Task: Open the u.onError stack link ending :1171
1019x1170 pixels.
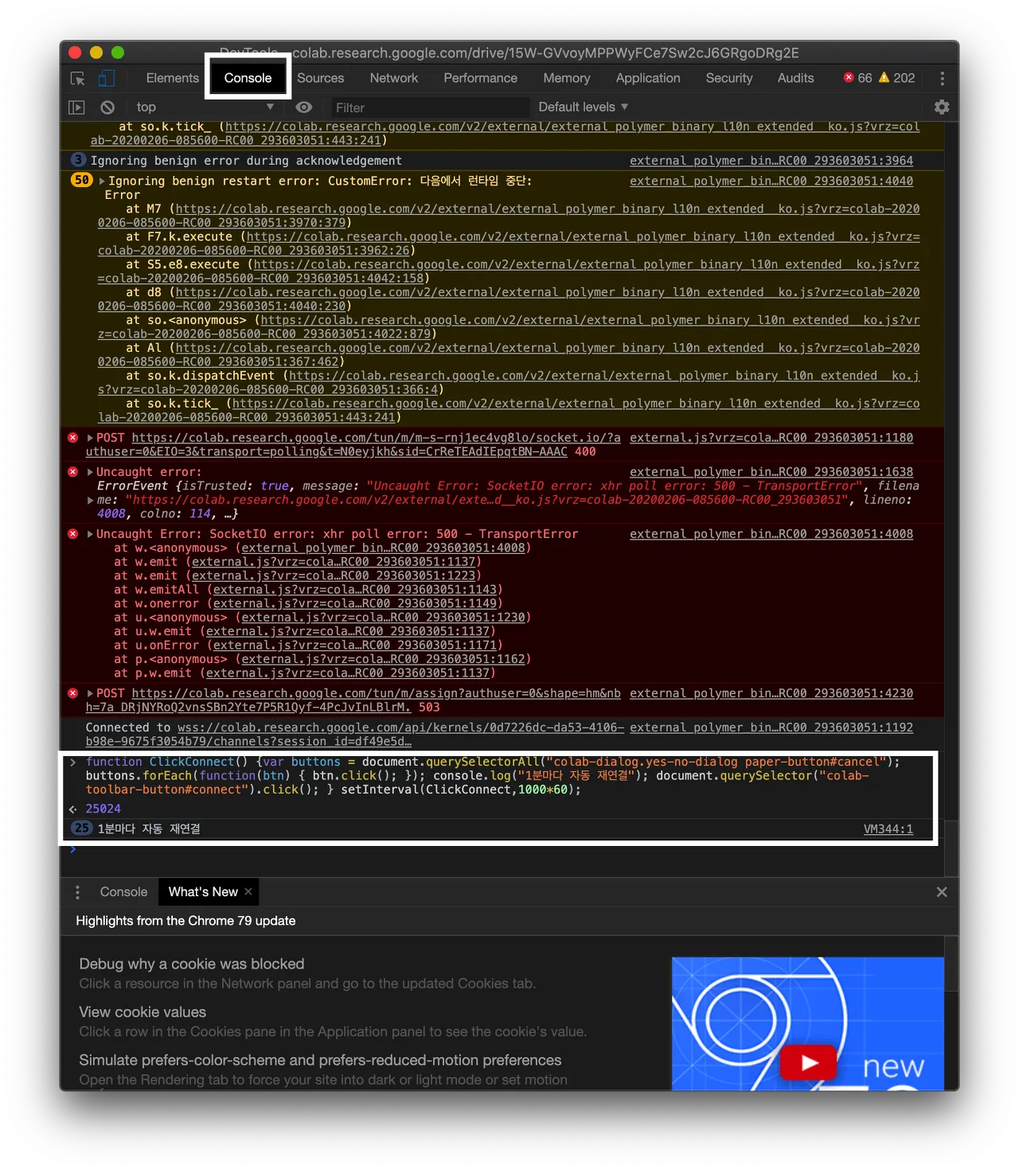Action: (355, 645)
